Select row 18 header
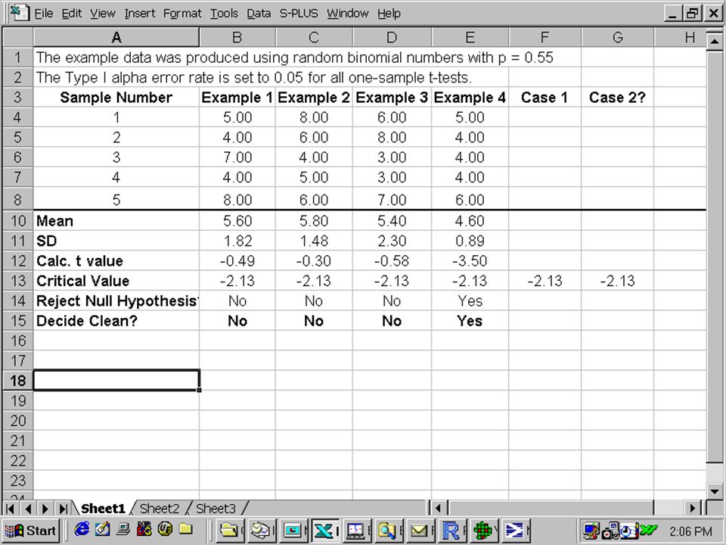Image resolution: width=726 pixels, height=545 pixels. click(x=17, y=381)
